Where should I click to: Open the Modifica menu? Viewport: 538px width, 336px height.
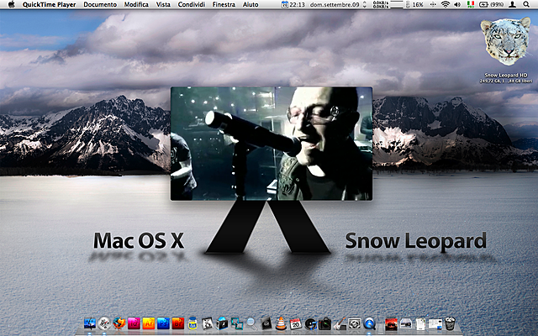pos(136,4)
